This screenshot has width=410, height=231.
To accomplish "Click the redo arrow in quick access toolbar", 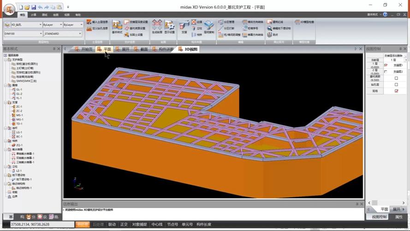I will pyautogui.click(x=47, y=7).
